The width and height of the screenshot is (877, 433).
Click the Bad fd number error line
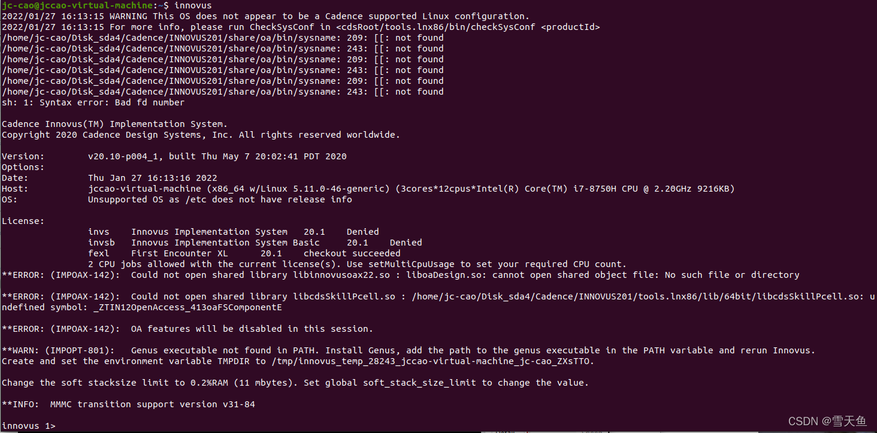pos(93,102)
